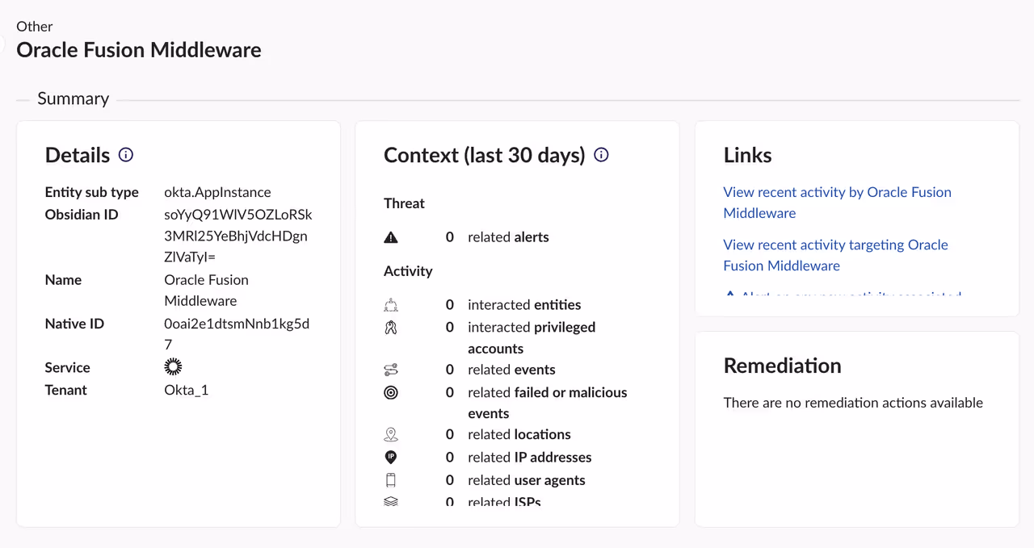This screenshot has height=548, width=1034.
Task: Select the related alerts text
Action: (x=508, y=237)
